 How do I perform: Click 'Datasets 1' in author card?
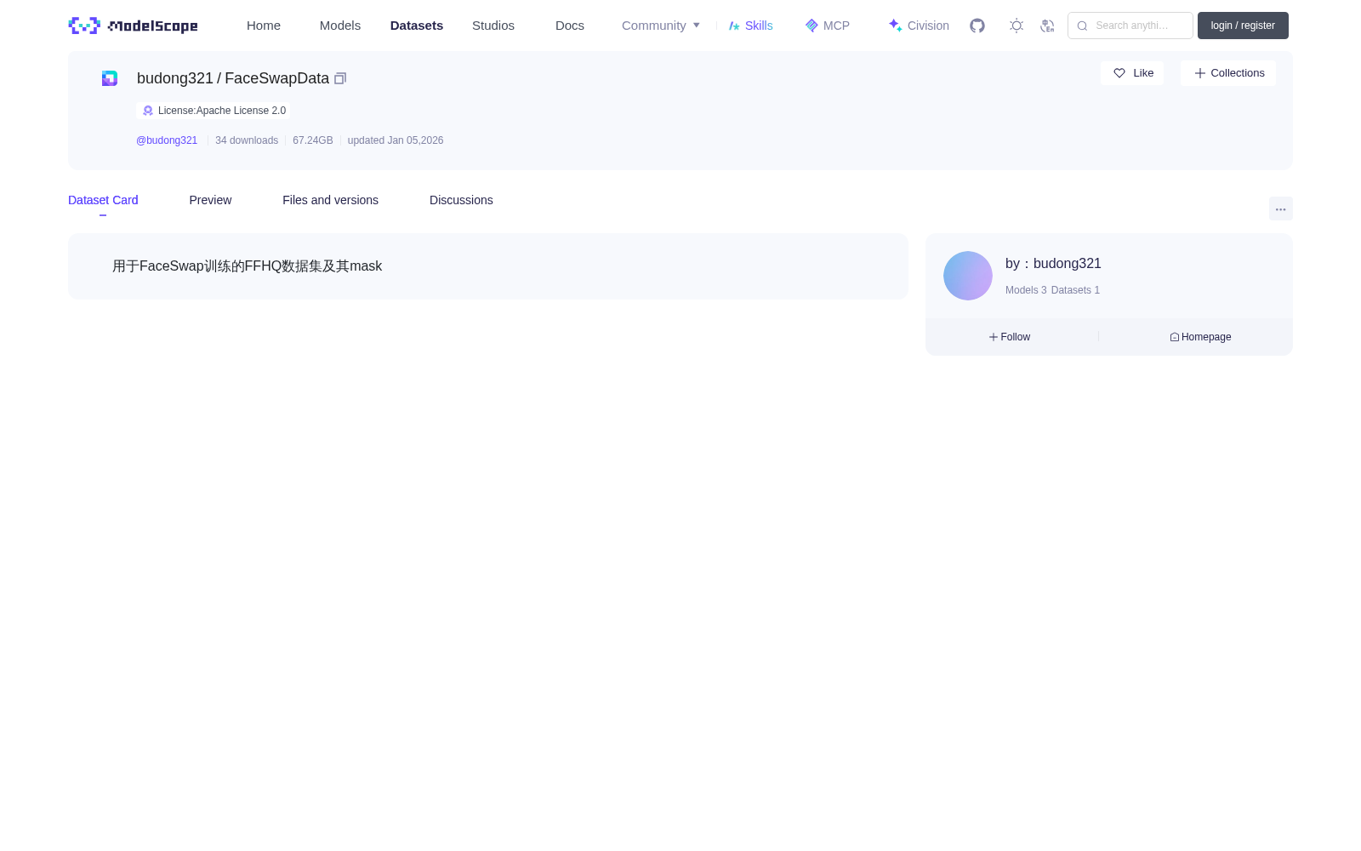[1075, 290]
